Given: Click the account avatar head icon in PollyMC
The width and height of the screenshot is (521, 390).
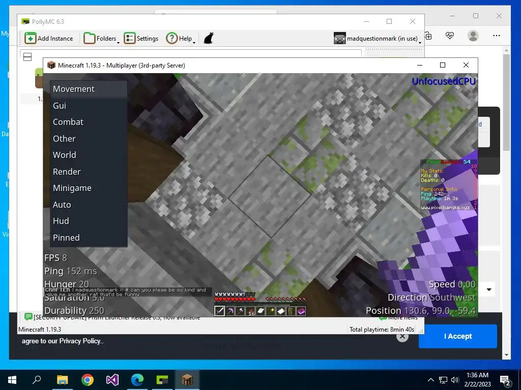Looking at the screenshot, I should 339,39.
